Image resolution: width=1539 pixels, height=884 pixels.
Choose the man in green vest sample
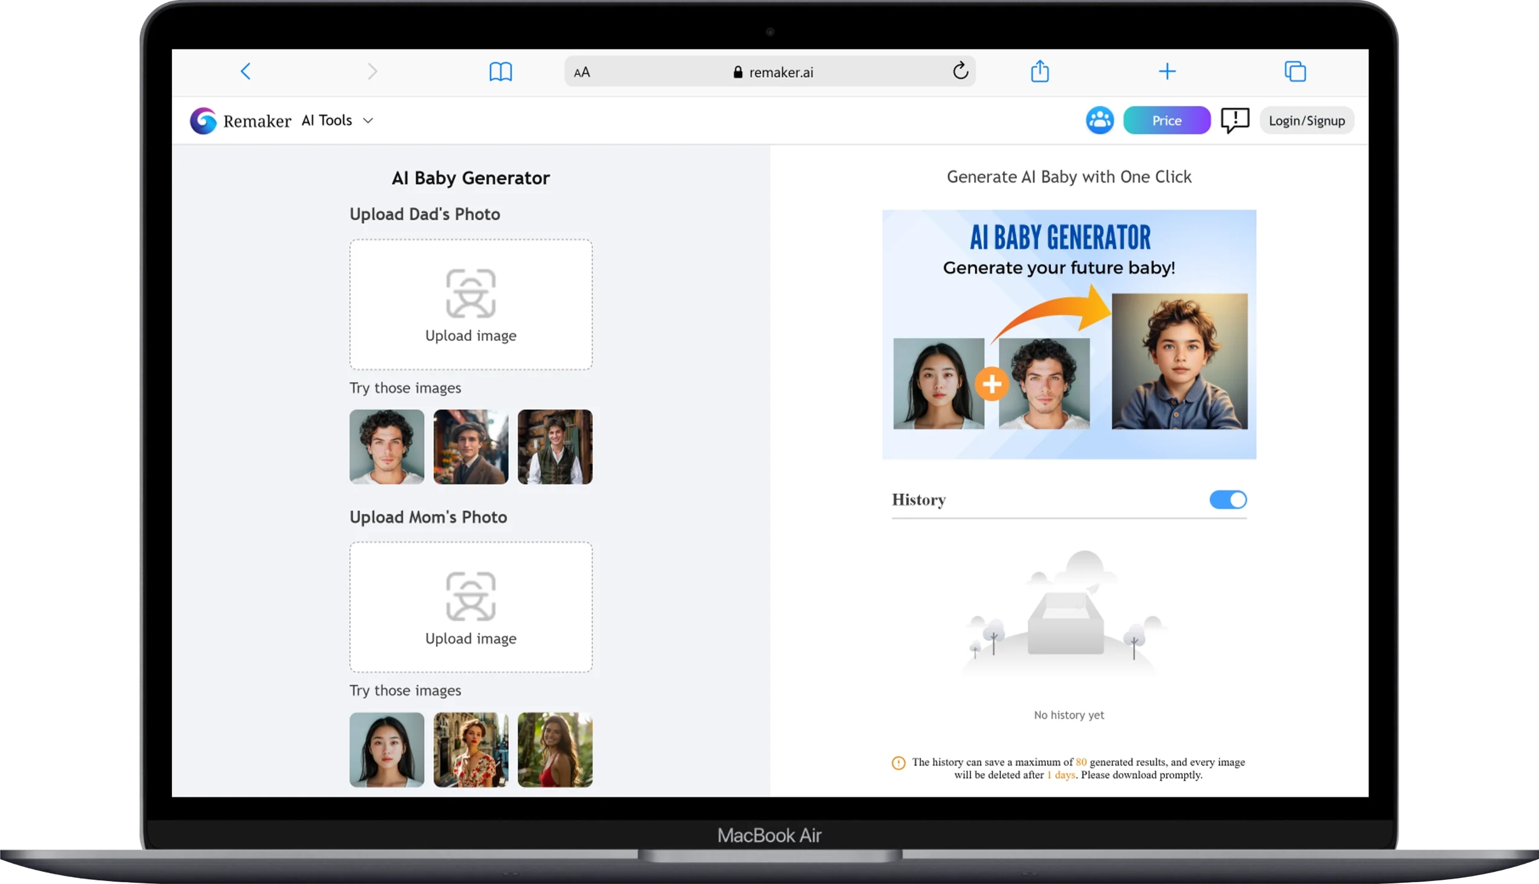555,447
